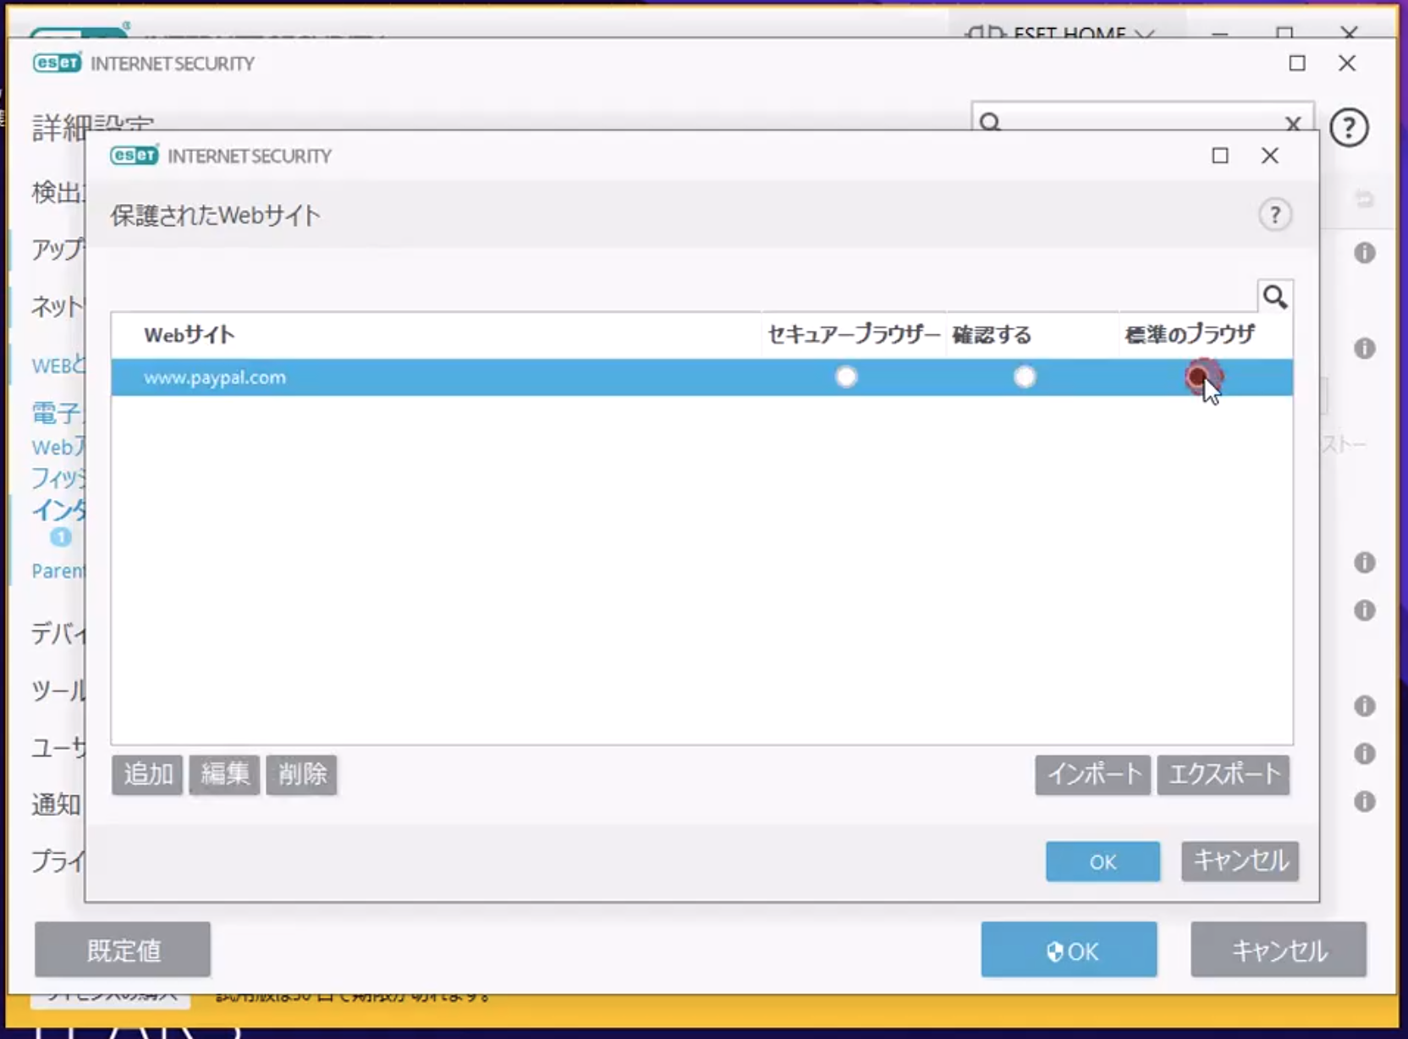Select secure browser radio for www.paypal.com
The image size is (1408, 1039).
[845, 377]
